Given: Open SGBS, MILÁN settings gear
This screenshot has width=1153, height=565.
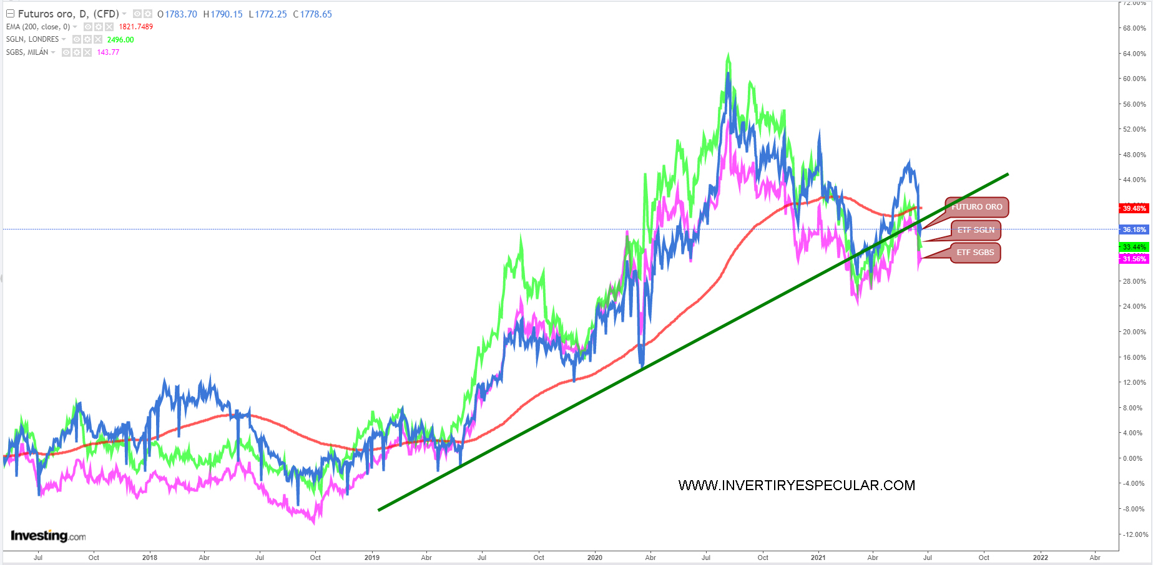Looking at the screenshot, I should tap(77, 52).
